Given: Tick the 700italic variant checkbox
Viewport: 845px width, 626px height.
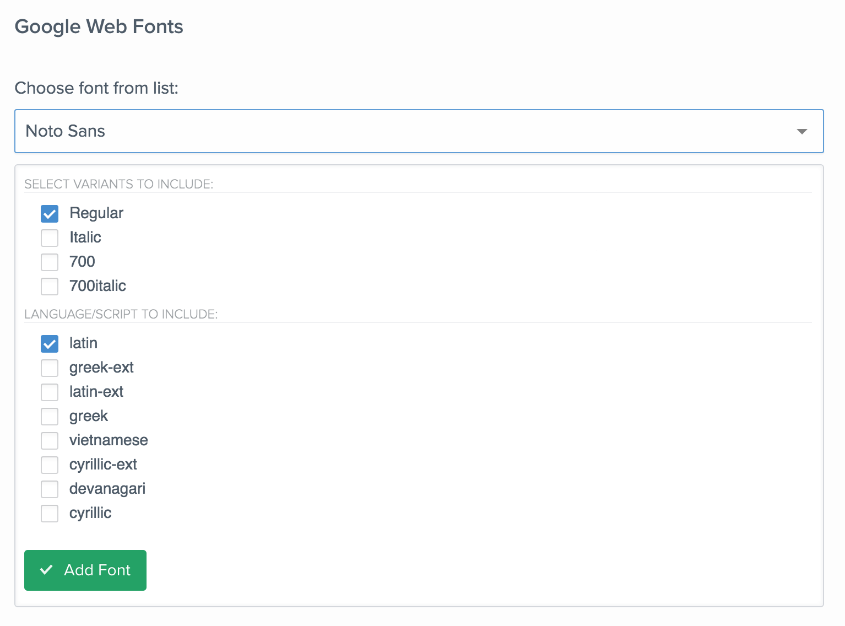Looking at the screenshot, I should (50, 287).
